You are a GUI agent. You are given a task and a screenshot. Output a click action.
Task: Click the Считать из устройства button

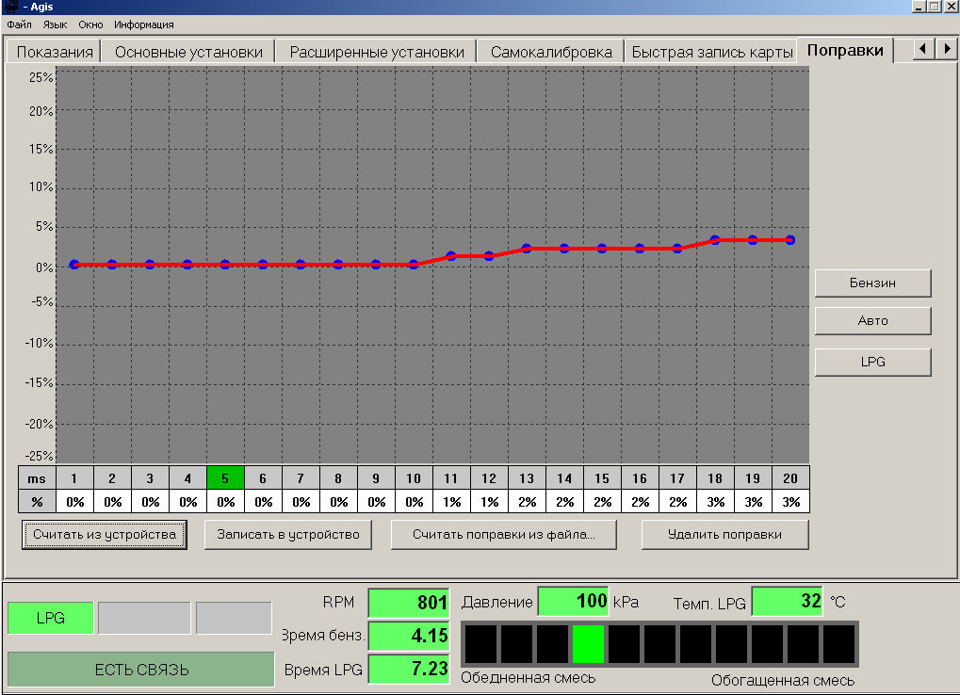pos(105,535)
